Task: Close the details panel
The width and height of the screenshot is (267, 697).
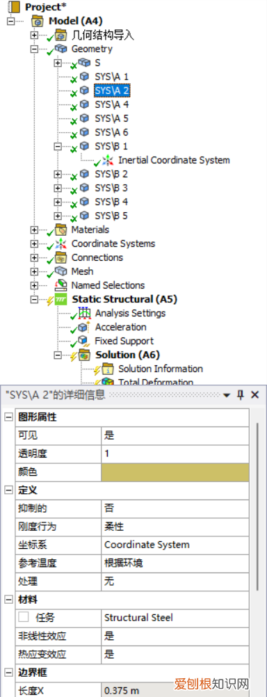Action: 255,394
